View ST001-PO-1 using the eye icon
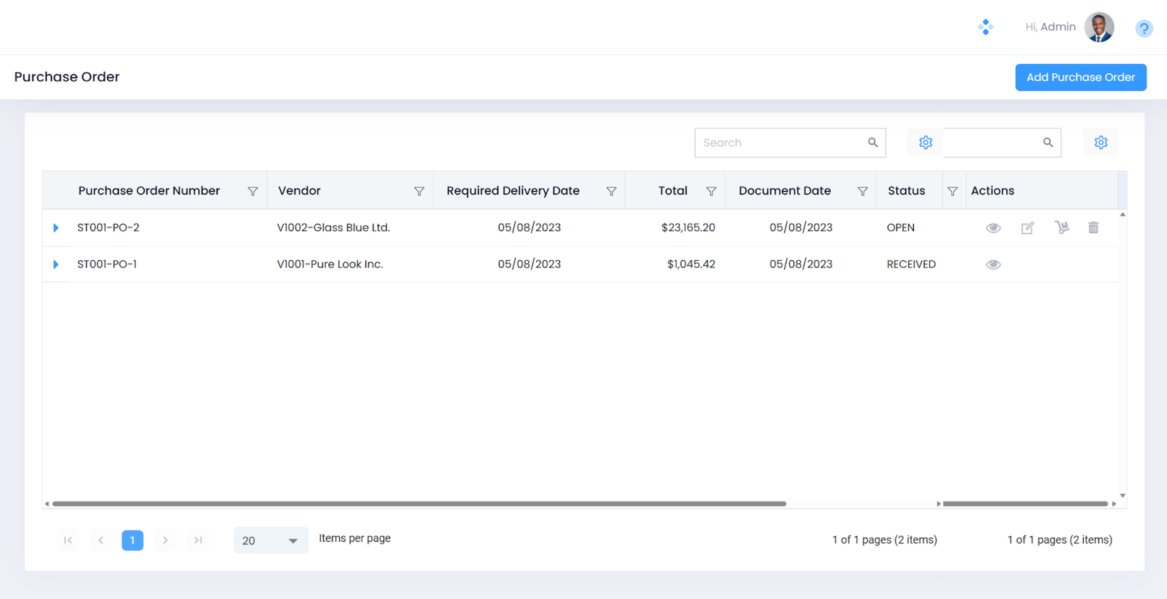The width and height of the screenshot is (1167, 599). coord(993,265)
